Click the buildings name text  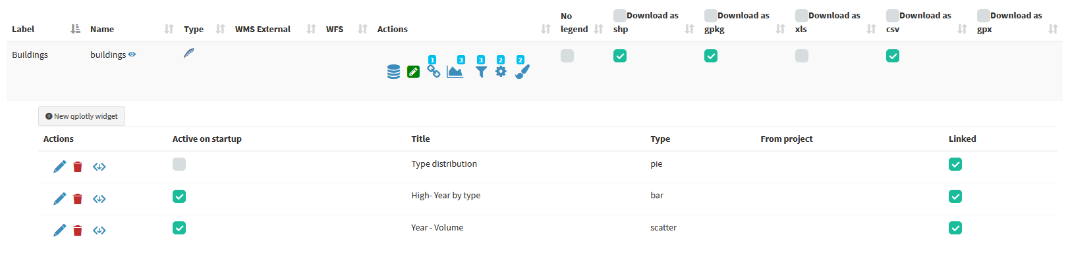108,55
